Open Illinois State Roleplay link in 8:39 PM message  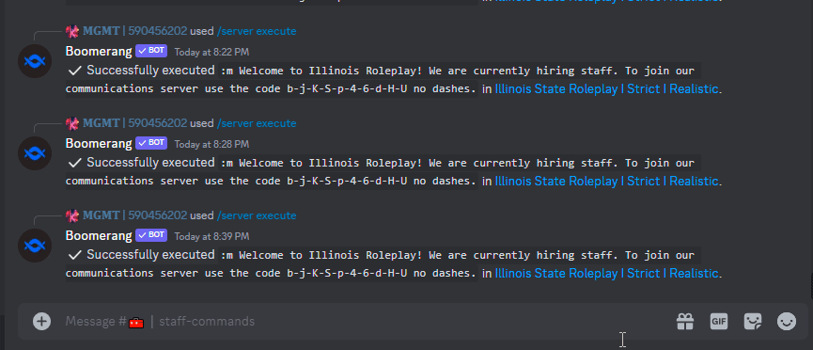pyautogui.click(x=606, y=273)
